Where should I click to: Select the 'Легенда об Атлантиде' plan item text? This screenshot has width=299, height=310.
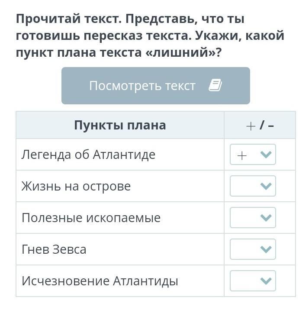pos(88,155)
